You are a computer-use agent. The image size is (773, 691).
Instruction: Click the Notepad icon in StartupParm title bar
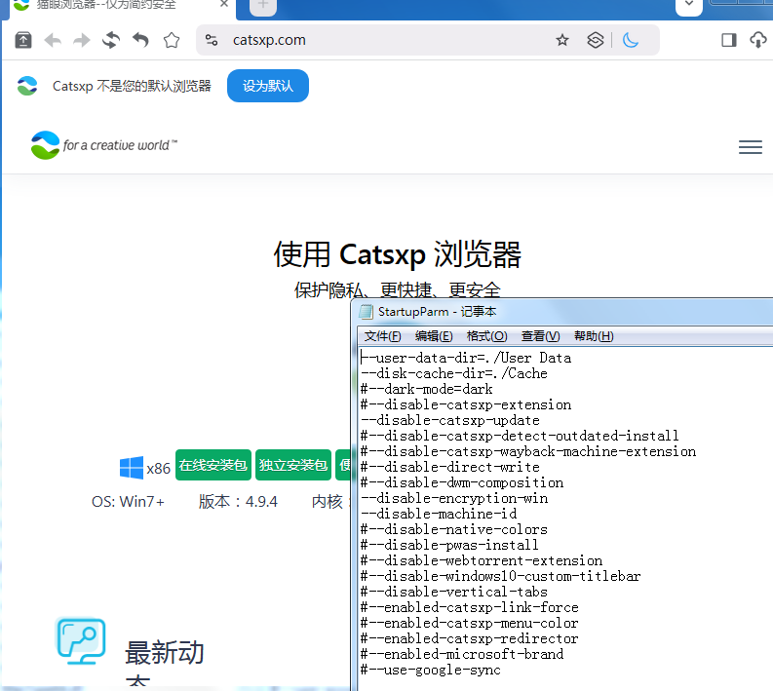click(366, 312)
